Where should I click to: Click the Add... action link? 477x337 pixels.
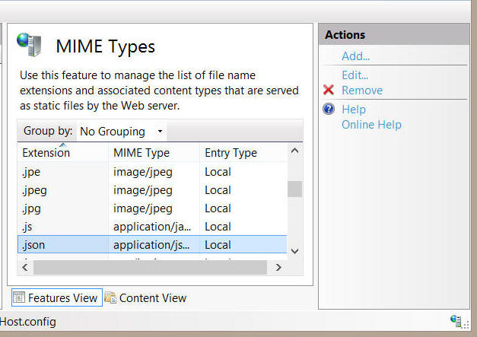[x=355, y=56]
